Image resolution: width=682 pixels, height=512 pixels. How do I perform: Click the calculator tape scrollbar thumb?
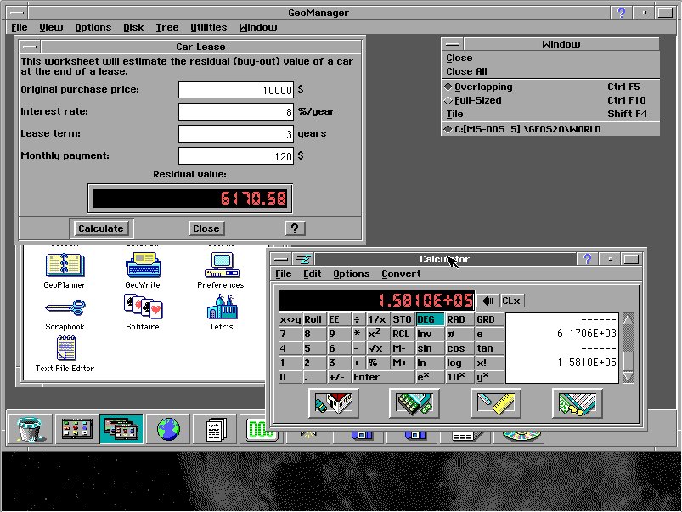[628, 360]
